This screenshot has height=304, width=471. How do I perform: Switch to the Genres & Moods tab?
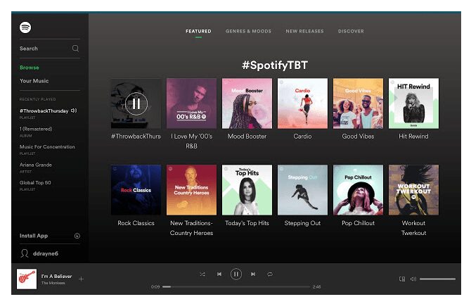[248, 31]
